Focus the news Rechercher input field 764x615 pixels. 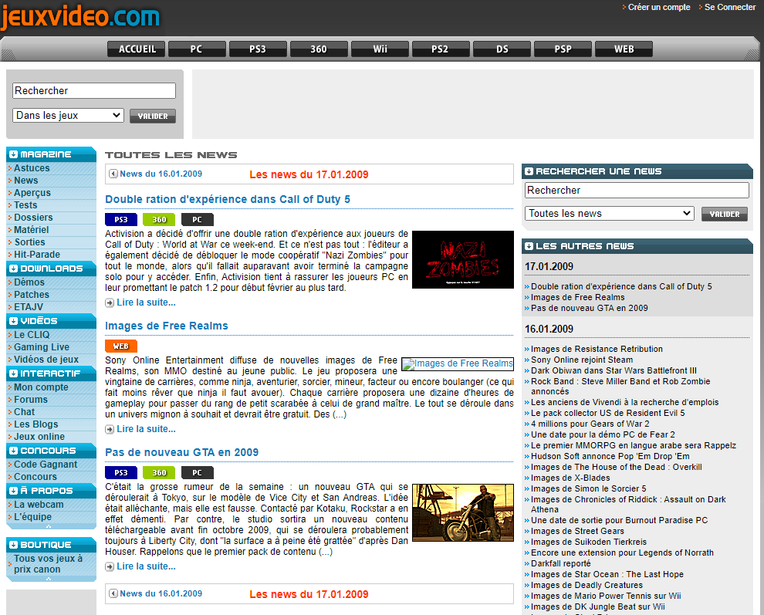(x=637, y=191)
